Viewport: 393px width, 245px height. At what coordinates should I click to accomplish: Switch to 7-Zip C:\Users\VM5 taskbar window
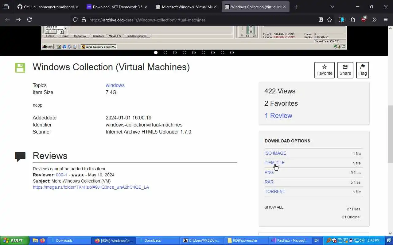tap(202, 240)
